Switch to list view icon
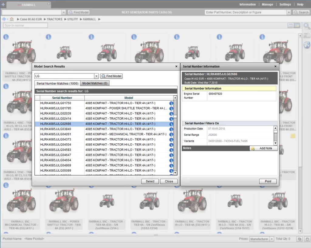The width and height of the screenshot is (311, 248). (x=291, y=25)
